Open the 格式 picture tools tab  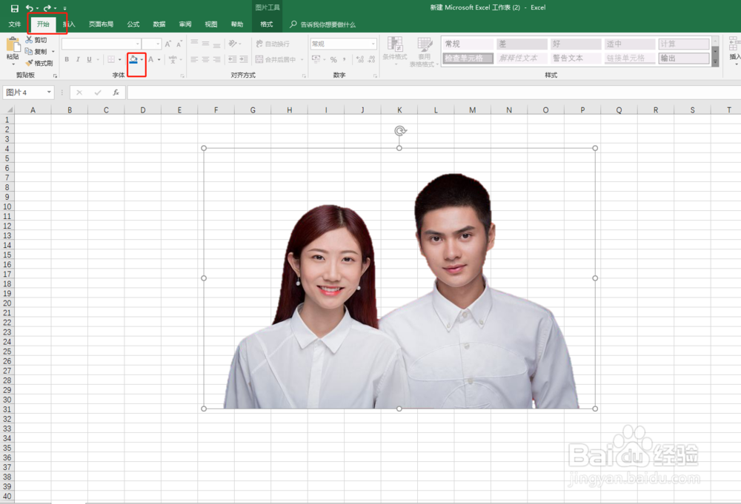(267, 24)
